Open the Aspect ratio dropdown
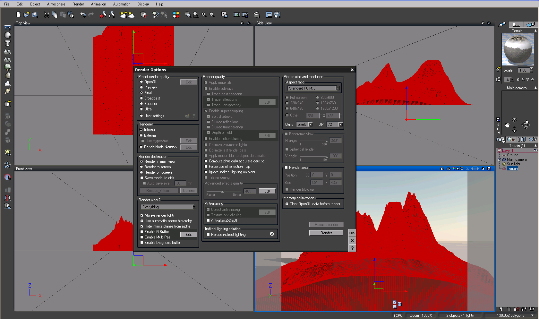539x319 pixels. pos(314,88)
